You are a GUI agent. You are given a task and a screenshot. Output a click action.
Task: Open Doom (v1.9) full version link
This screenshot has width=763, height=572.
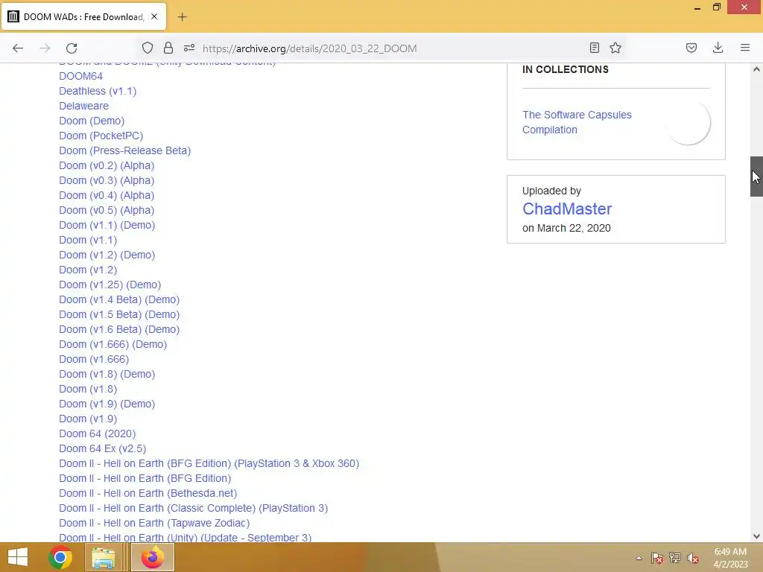pyautogui.click(x=88, y=419)
